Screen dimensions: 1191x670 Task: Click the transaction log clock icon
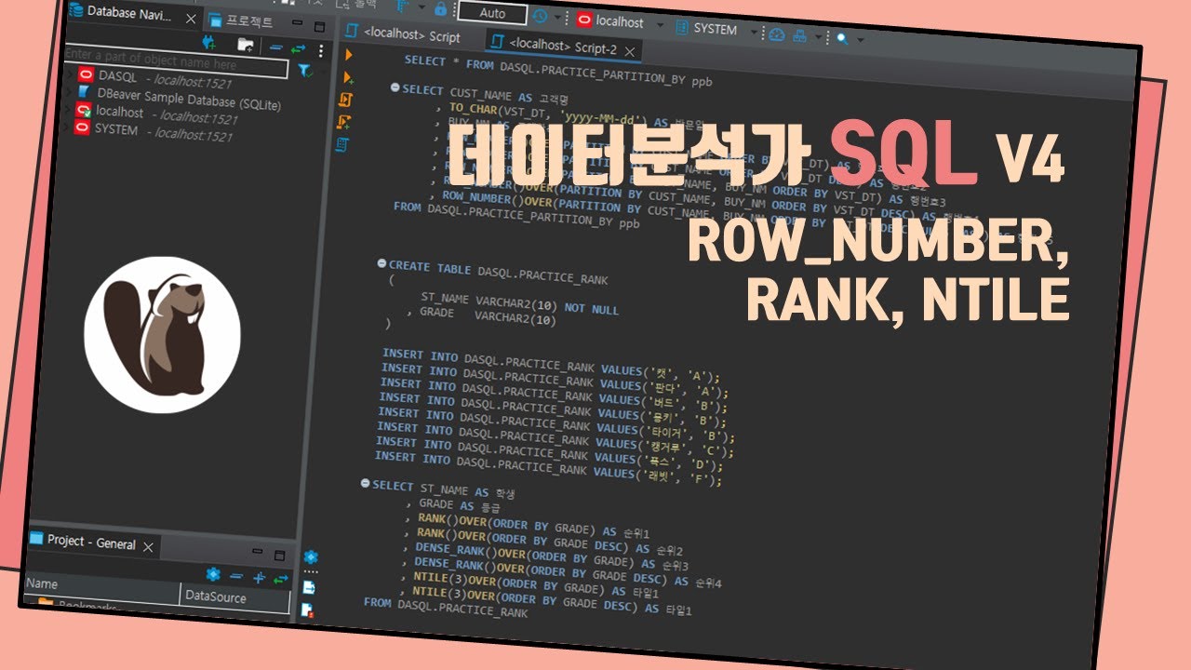coord(540,16)
